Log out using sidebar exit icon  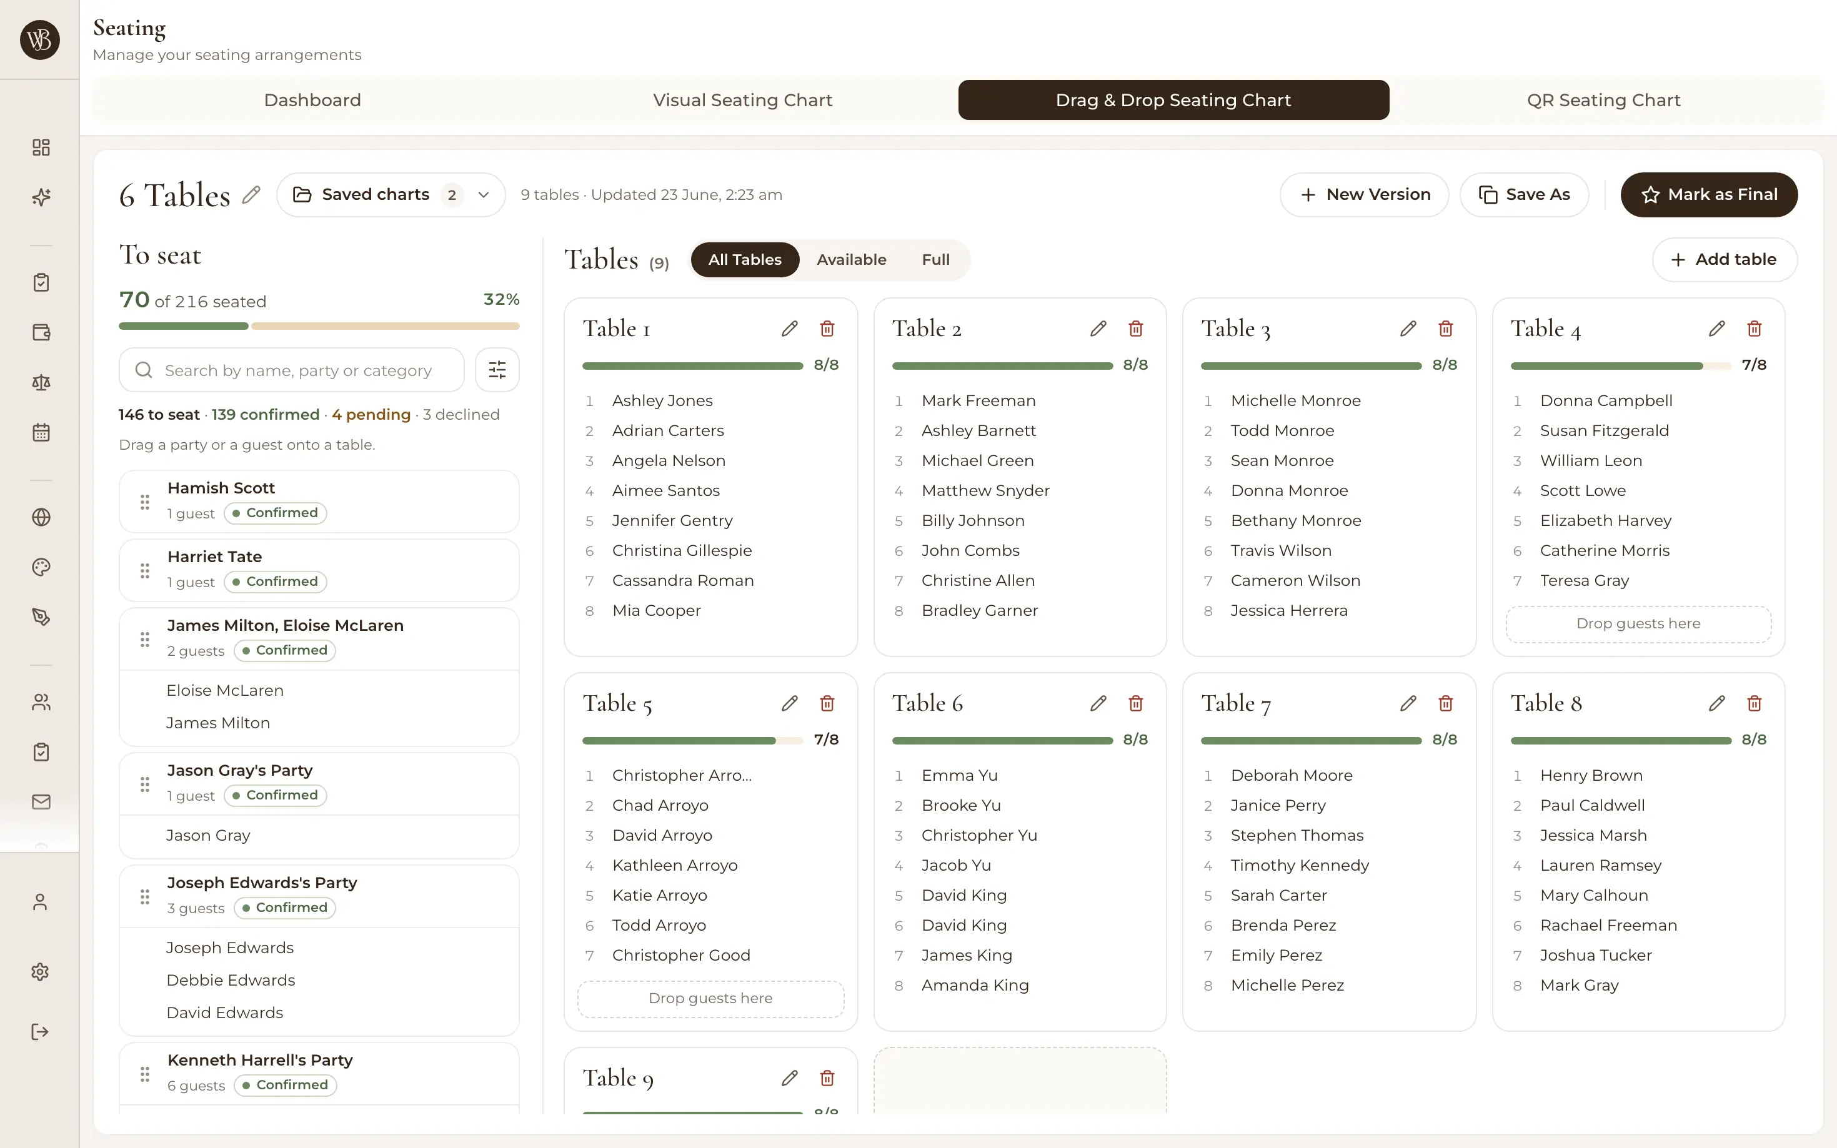tap(40, 1032)
